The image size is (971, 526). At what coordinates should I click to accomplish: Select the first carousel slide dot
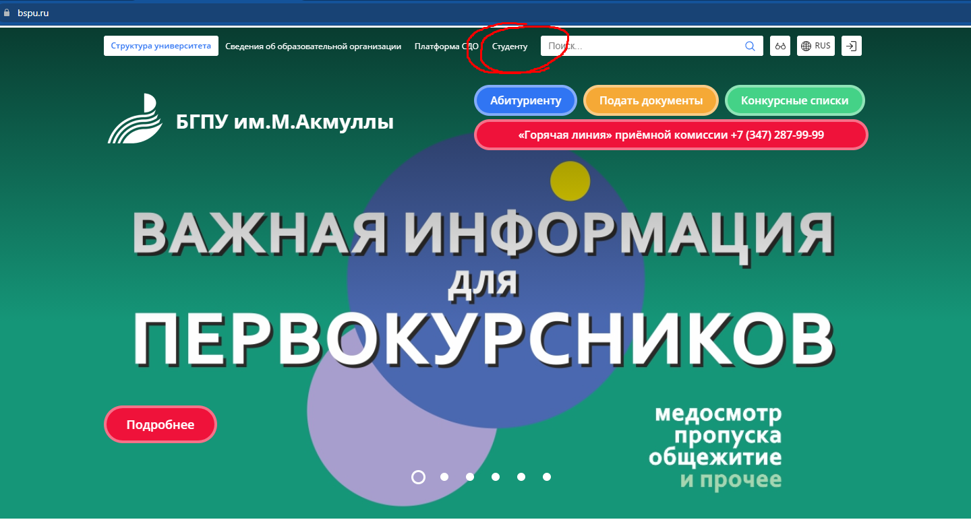tap(418, 477)
